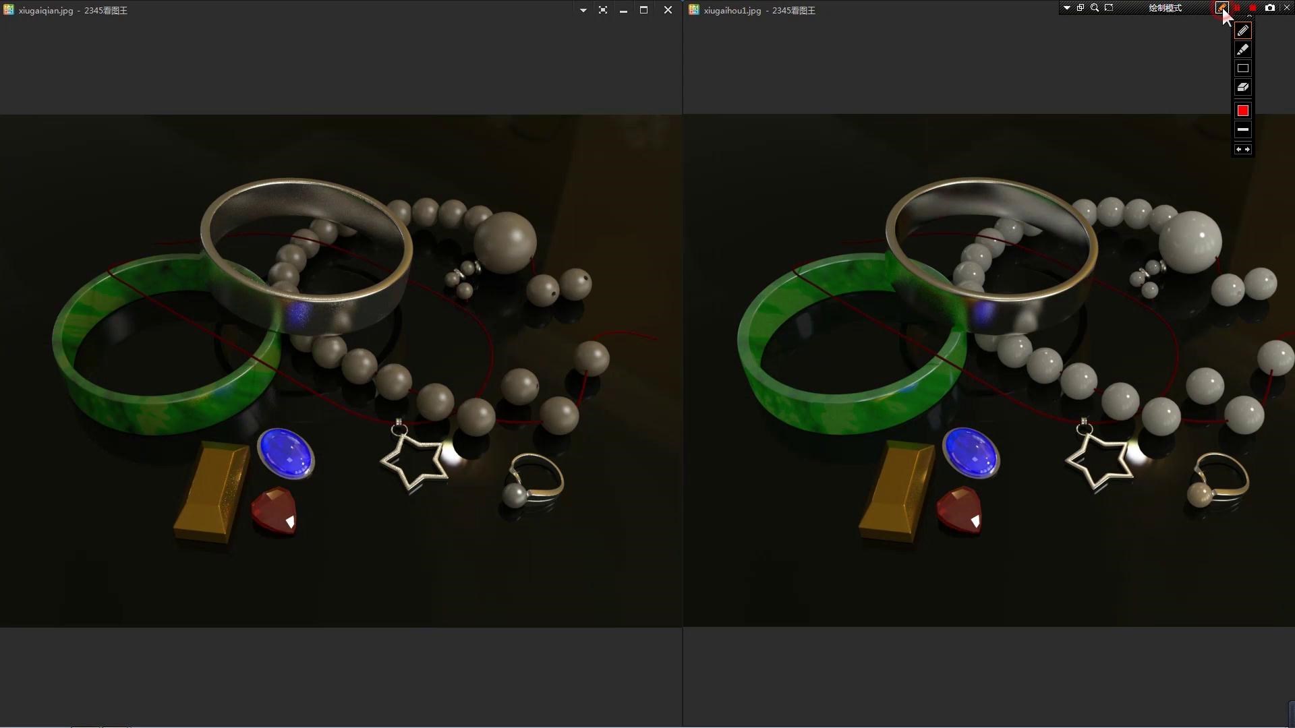Click the camera screenshot icon
This screenshot has height=728, width=1295.
1269,8
